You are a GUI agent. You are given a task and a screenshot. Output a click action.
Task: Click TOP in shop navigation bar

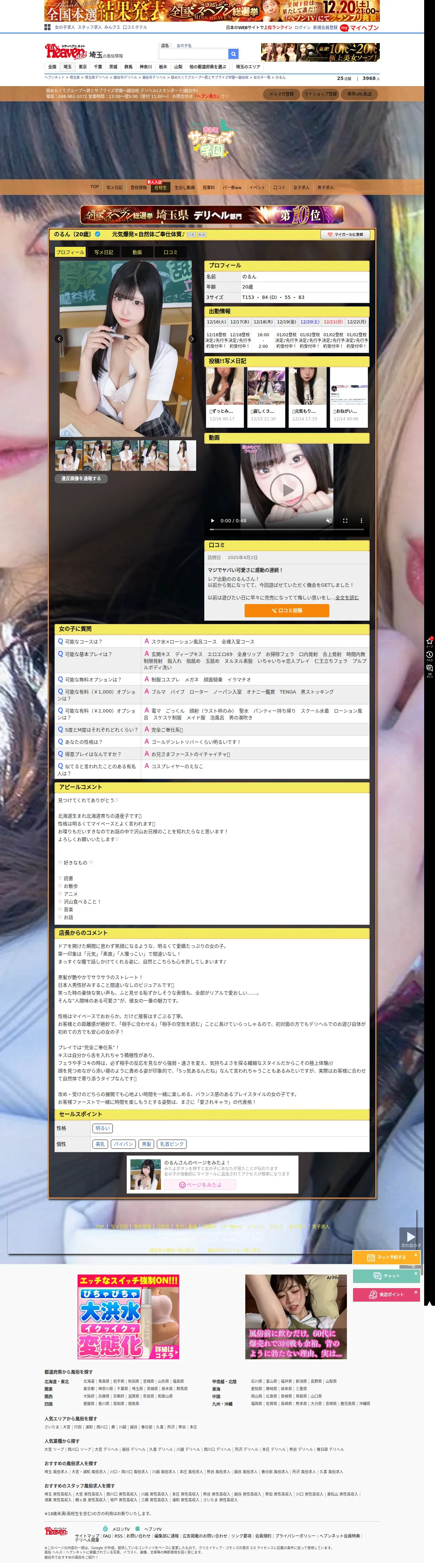[95, 187]
